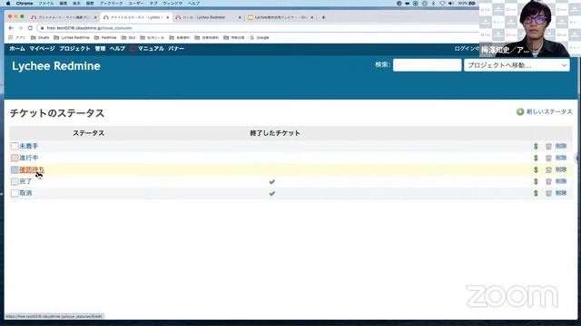The height and width of the screenshot is (326, 581).
Task: Open the 未着手 status link
Action: pos(28,147)
